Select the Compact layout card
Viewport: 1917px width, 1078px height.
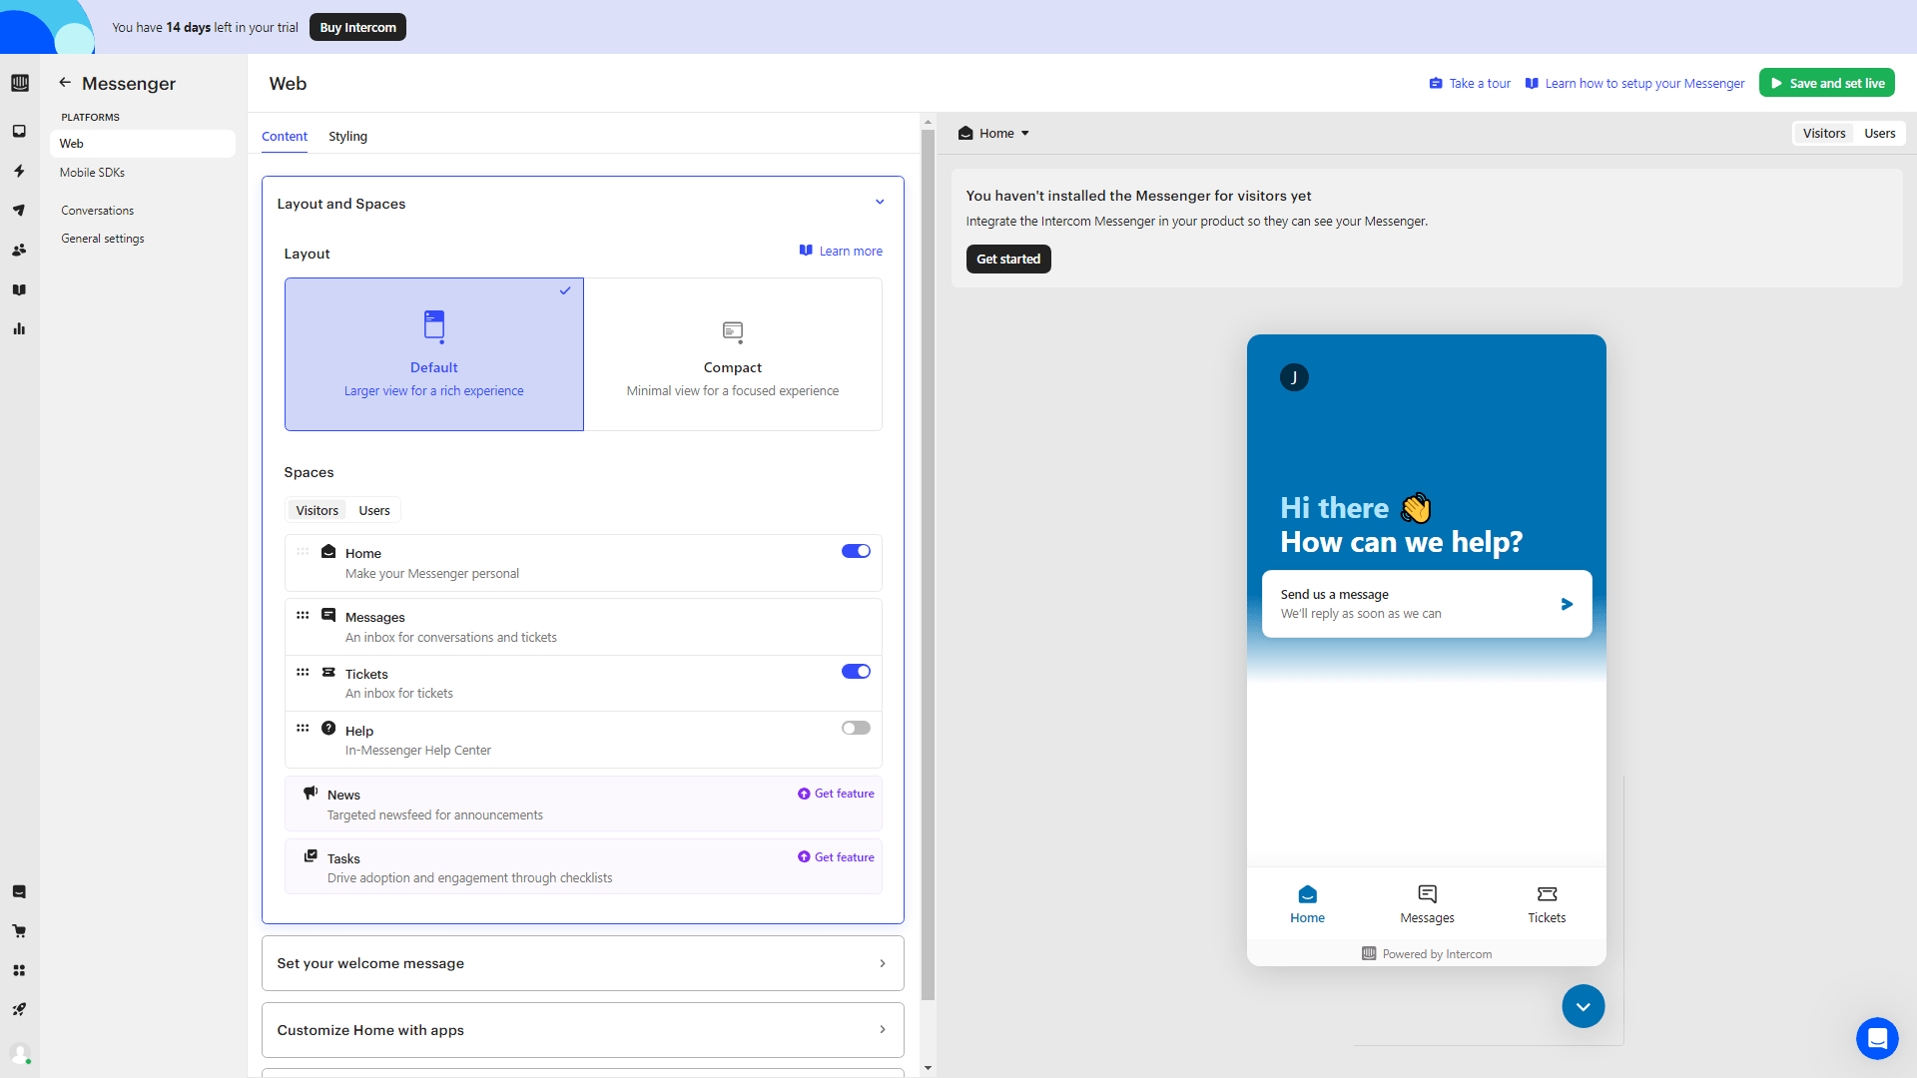[732, 354]
